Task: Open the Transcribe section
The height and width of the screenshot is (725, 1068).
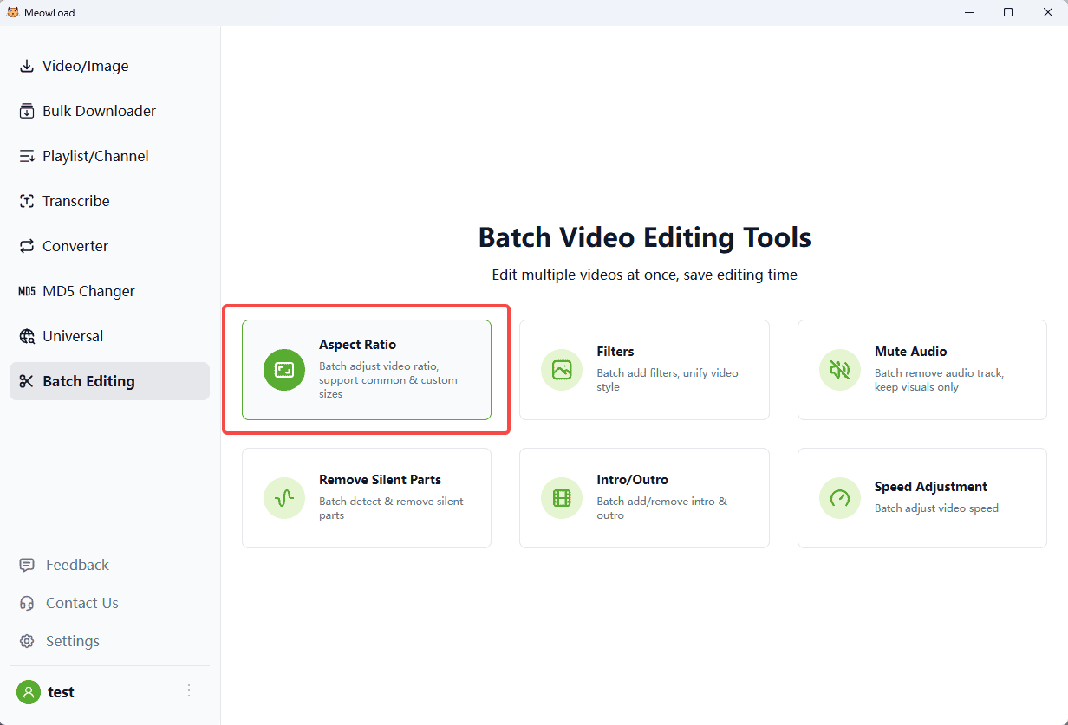Action: pos(76,201)
